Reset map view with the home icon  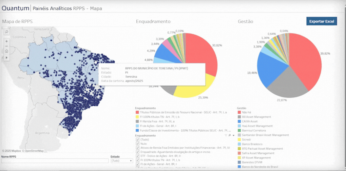(x=6, y=51)
